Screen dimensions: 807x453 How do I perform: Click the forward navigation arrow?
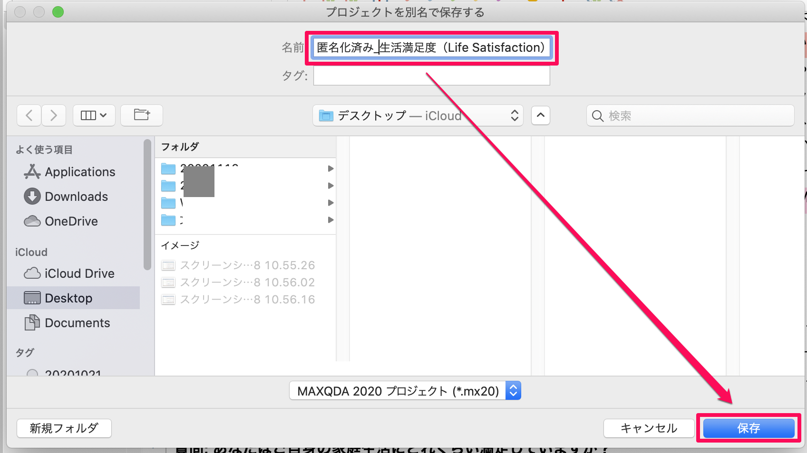54,115
